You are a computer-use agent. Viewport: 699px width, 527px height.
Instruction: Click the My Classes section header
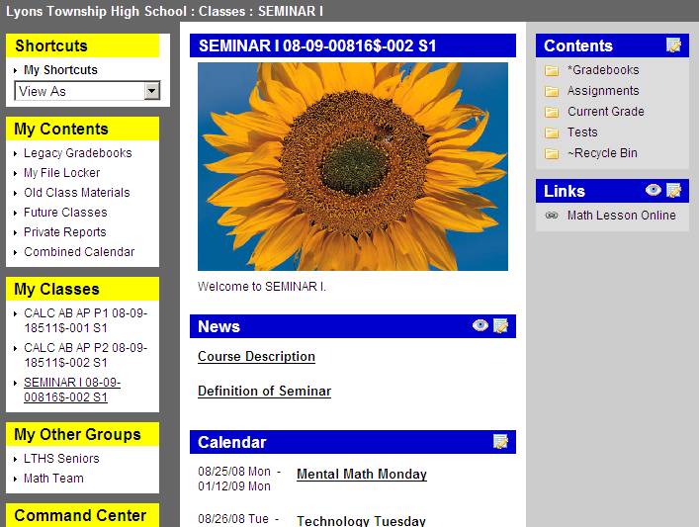(x=82, y=289)
